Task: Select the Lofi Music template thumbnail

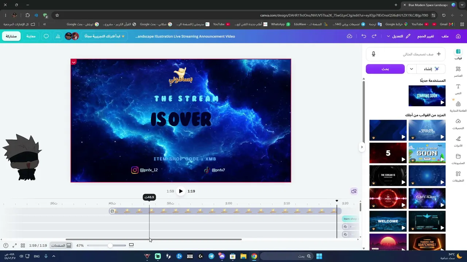Action: (427, 198)
